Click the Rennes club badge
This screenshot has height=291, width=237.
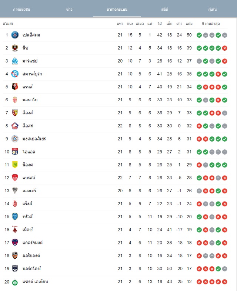click(15, 87)
